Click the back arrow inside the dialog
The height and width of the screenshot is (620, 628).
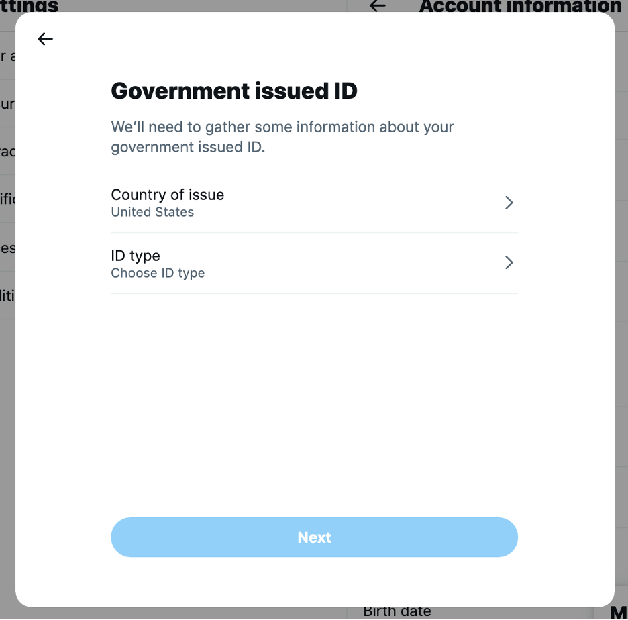45,39
